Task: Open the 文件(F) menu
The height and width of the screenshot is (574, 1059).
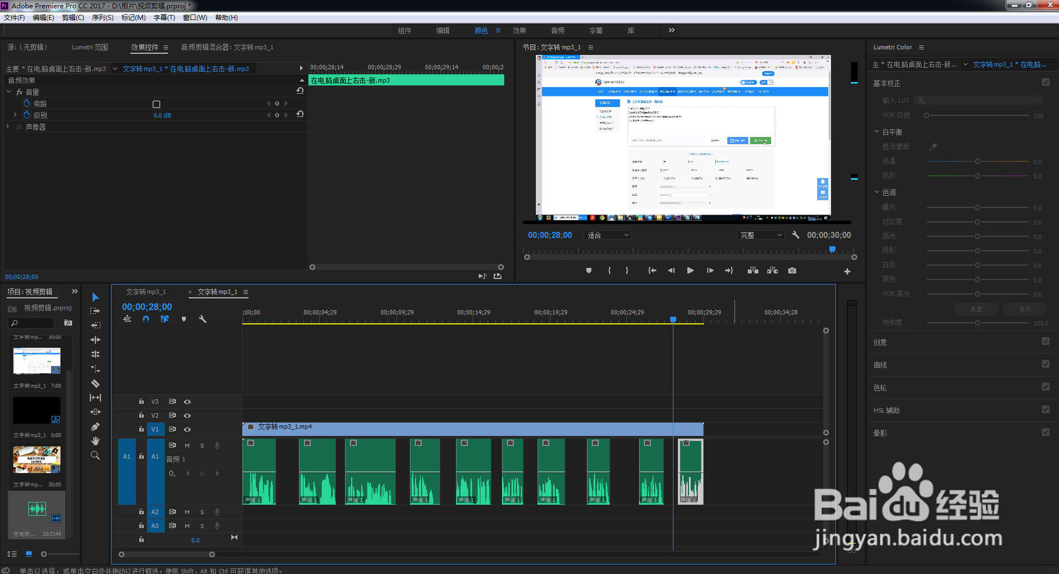Action: tap(14, 18)
